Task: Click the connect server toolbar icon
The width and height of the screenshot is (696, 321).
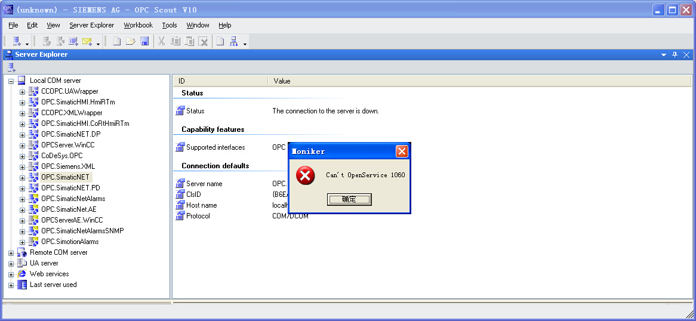Action: (46, 41)
